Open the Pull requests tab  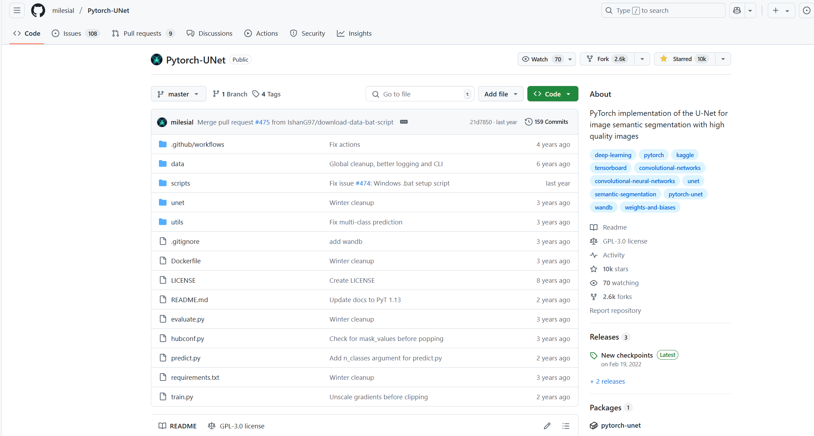click(142, 33)
